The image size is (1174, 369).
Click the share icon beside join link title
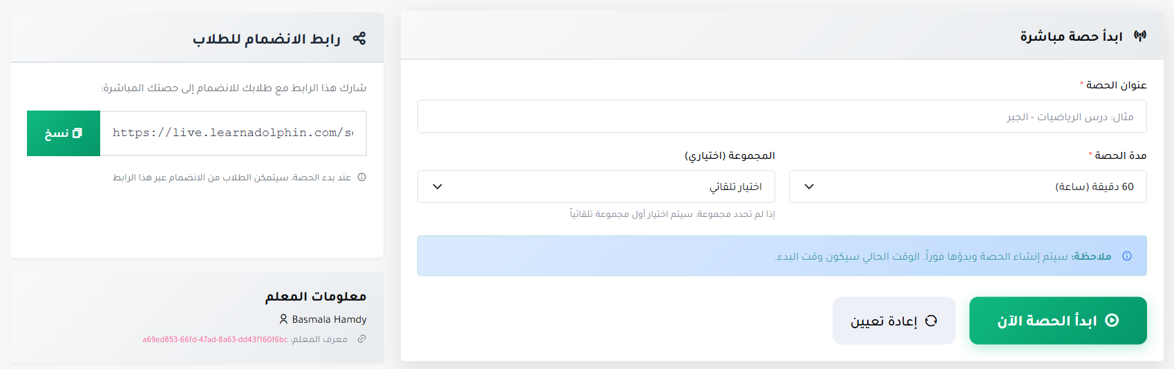coord(359,39)
